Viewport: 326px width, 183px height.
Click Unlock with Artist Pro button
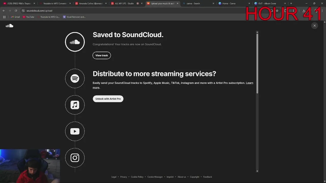108,99
